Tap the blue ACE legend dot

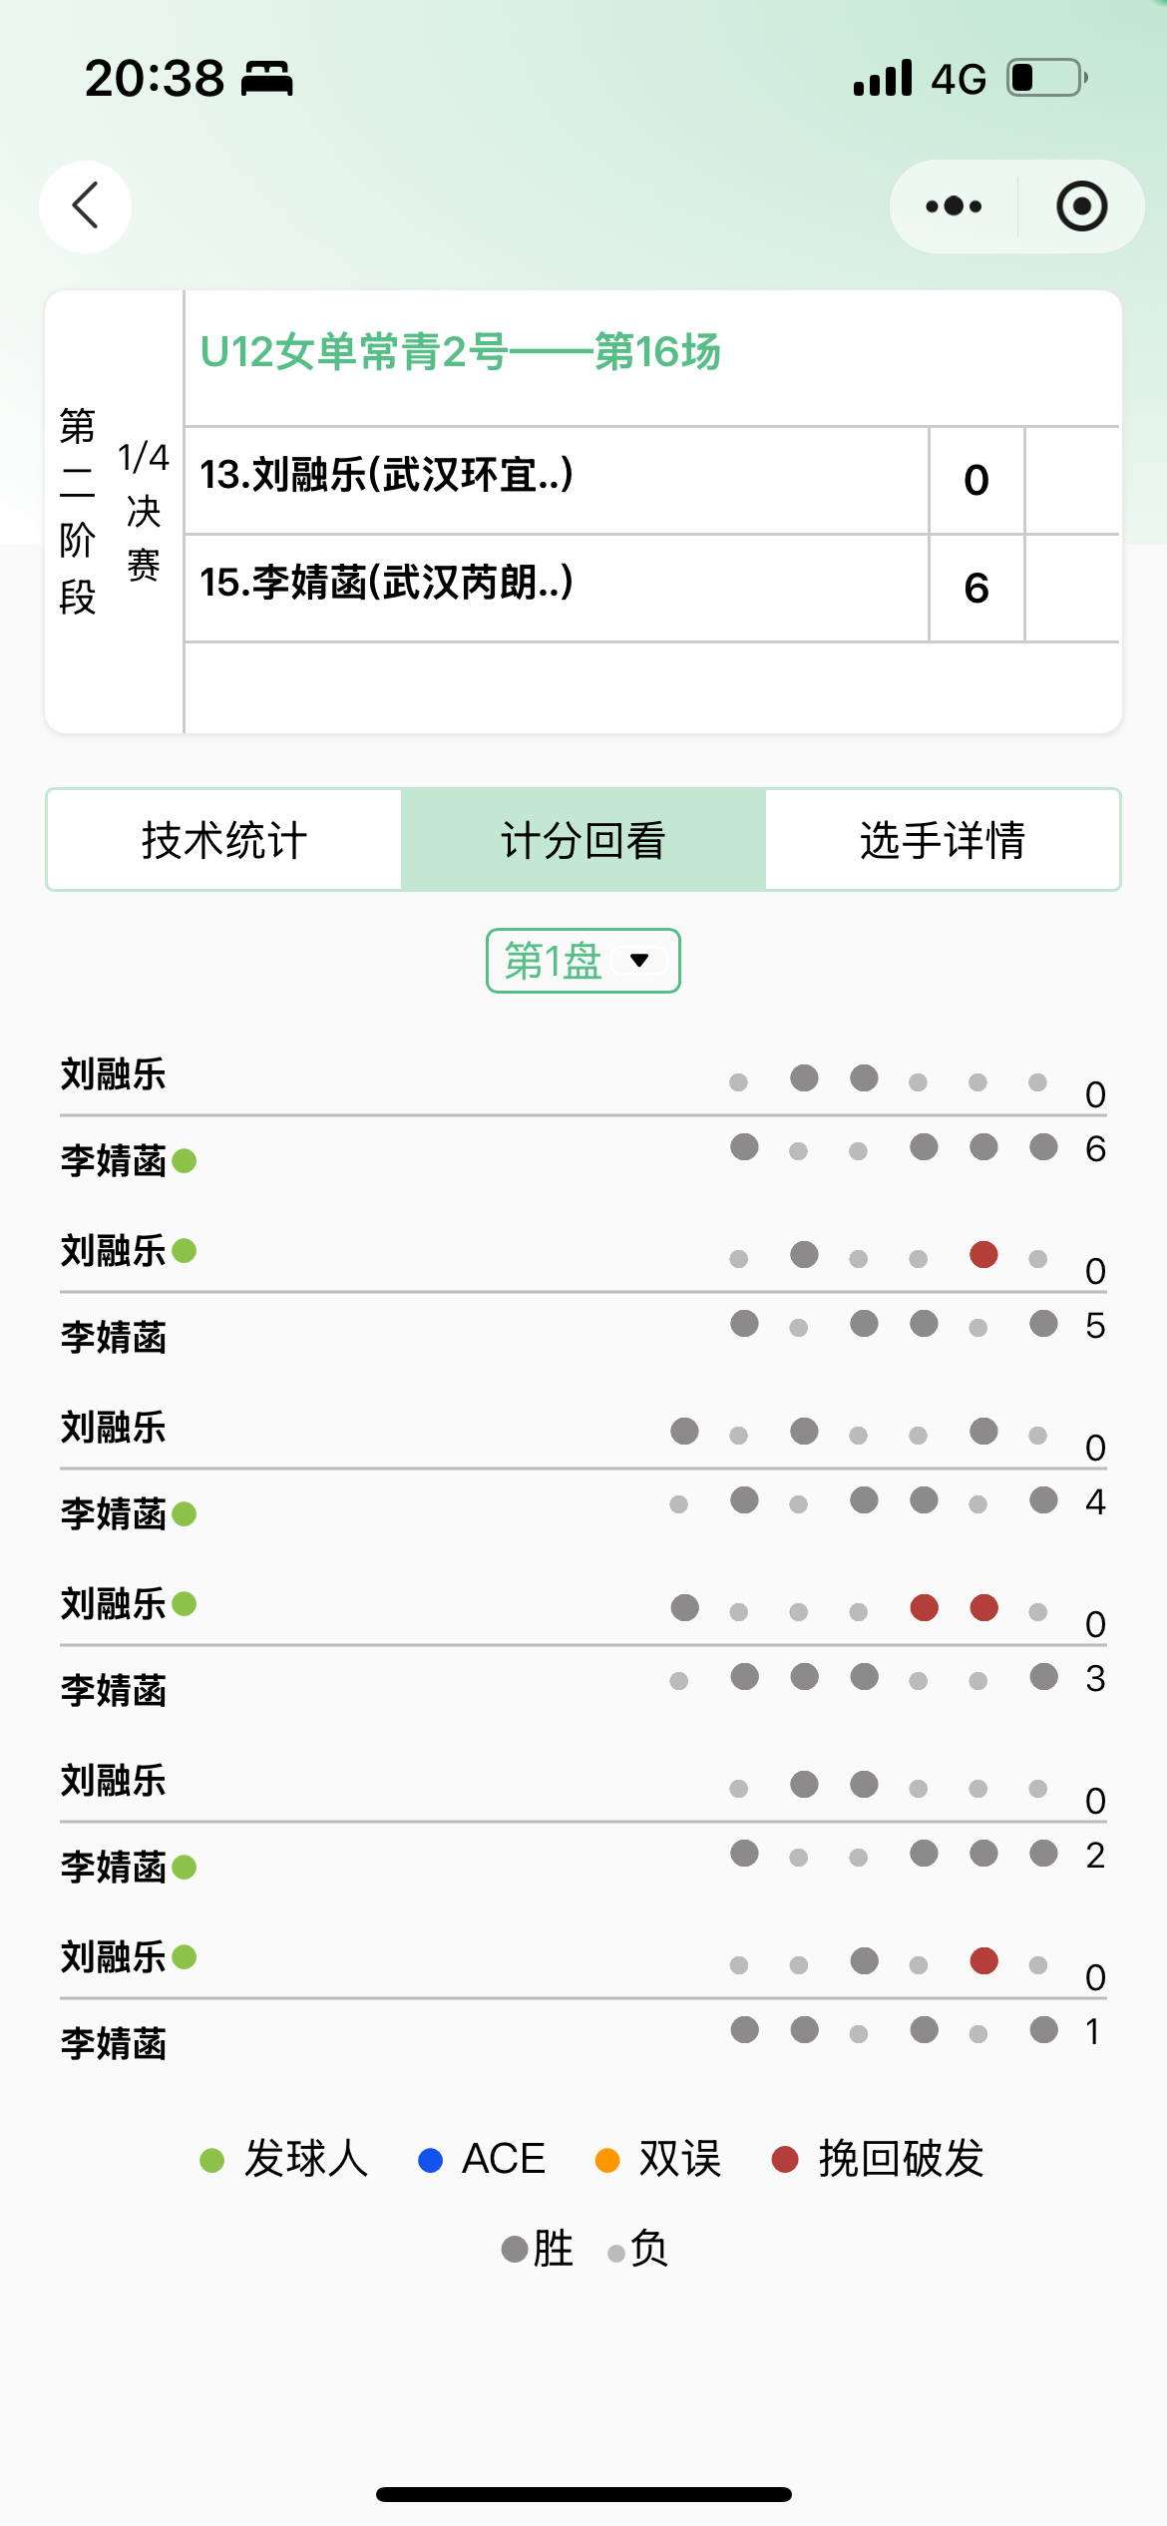click(x=430, y=2161)
